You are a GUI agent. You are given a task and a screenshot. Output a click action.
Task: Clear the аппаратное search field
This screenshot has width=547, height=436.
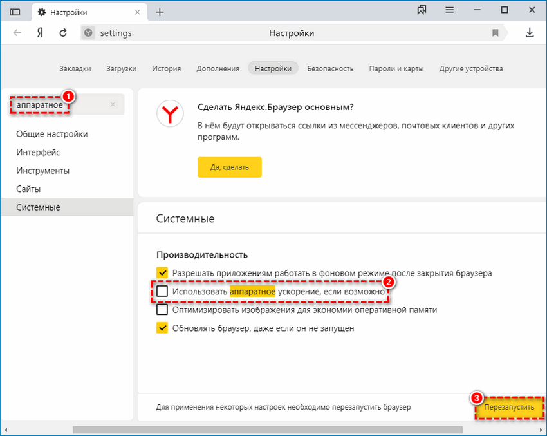[113, 104]
